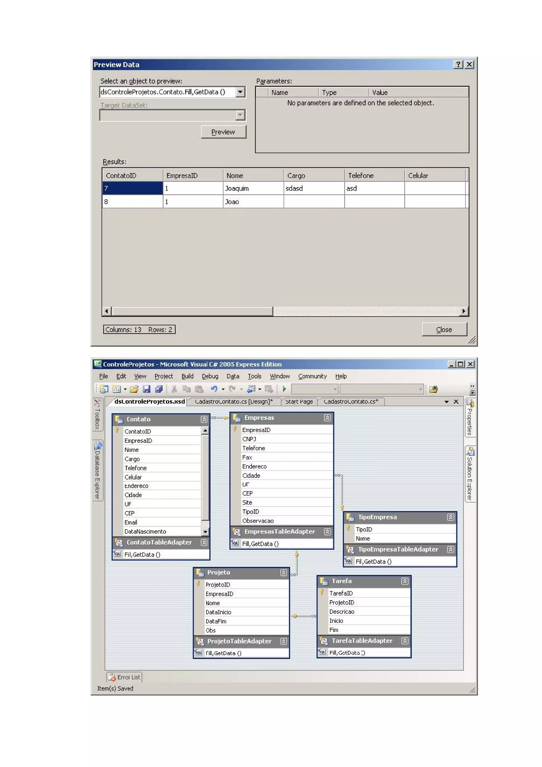Open the object to preview dropdown
Image resolution: width=542 pixels, height=767 pixels.
(x=240, y=92)
